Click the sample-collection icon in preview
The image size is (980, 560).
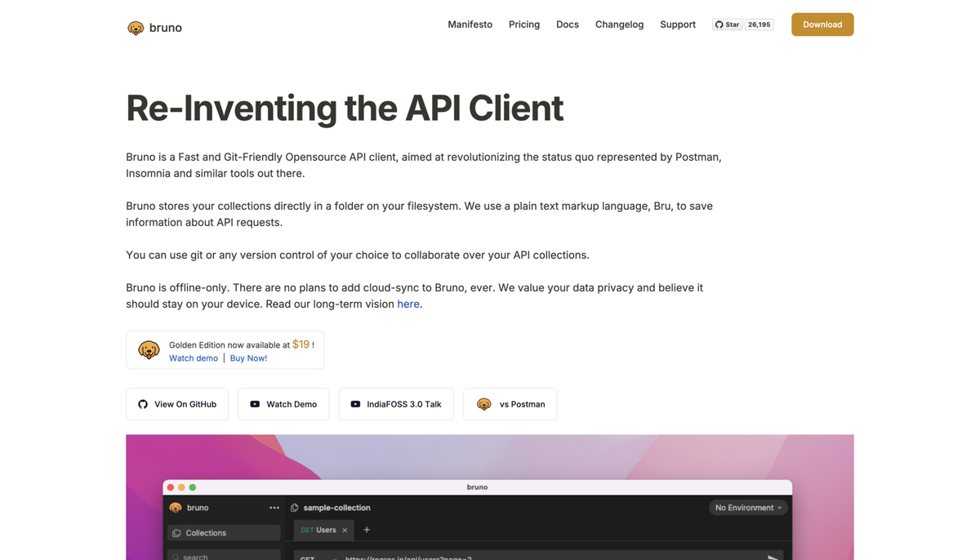(x=294, y=508)
